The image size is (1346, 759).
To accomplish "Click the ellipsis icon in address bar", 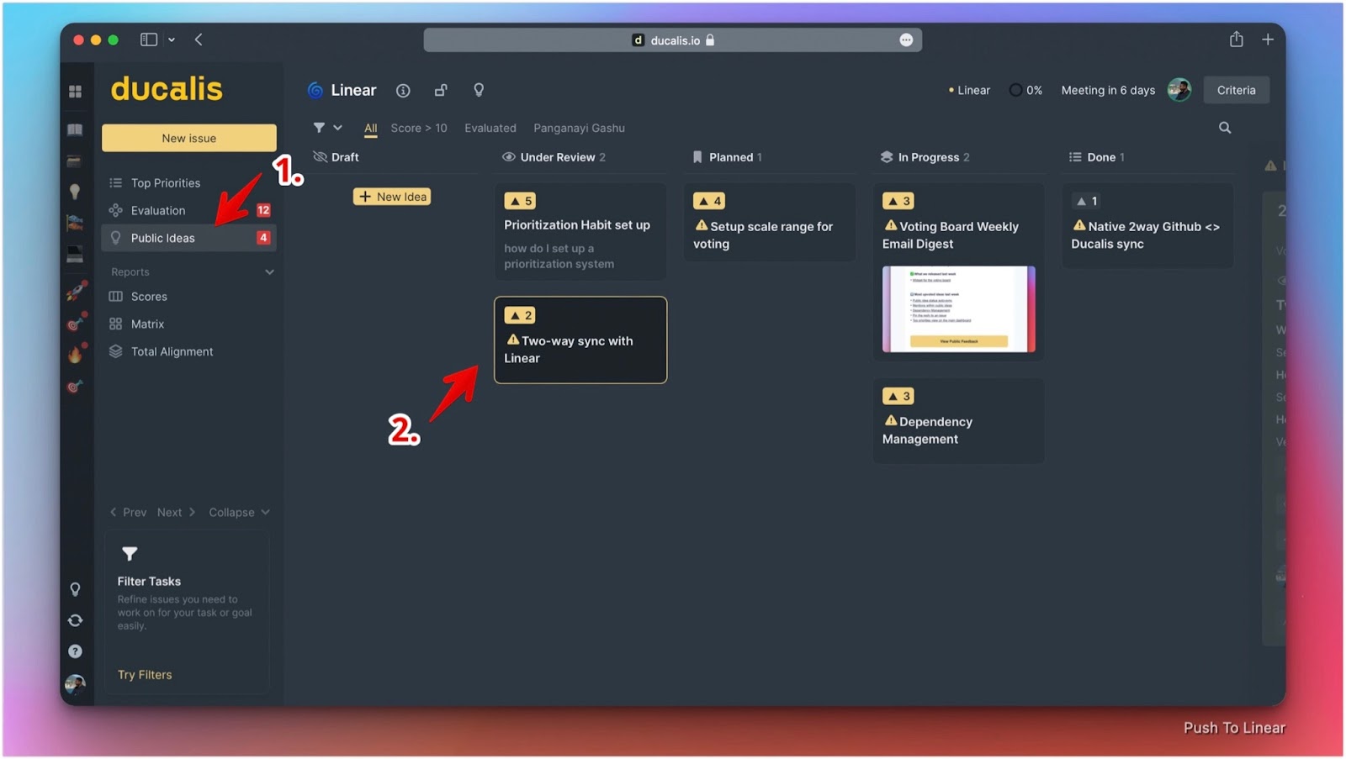I will [x=906, y=40].
